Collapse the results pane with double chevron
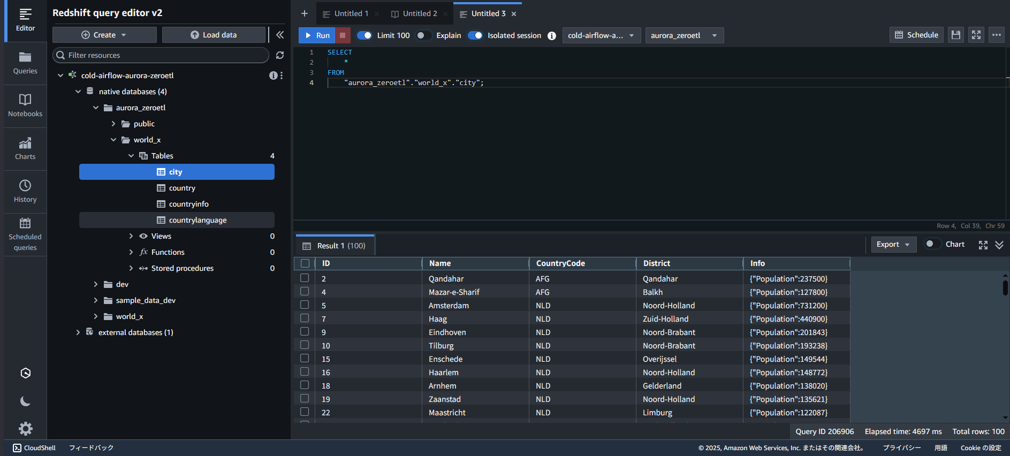Screen dimensions: 1010x456 (999, 245)
